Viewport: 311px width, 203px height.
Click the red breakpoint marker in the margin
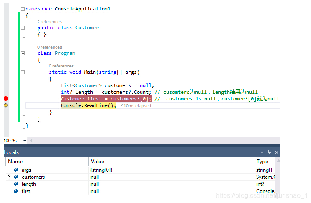(x=6, y=98)
